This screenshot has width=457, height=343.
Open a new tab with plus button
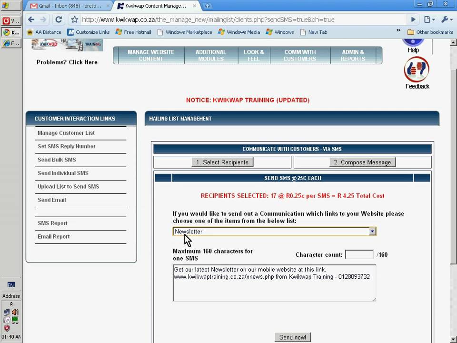[x=208, y=6]
